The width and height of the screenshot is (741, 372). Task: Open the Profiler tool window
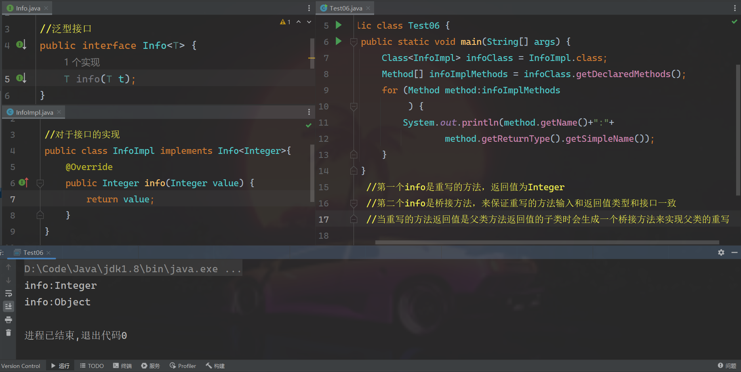183,366
